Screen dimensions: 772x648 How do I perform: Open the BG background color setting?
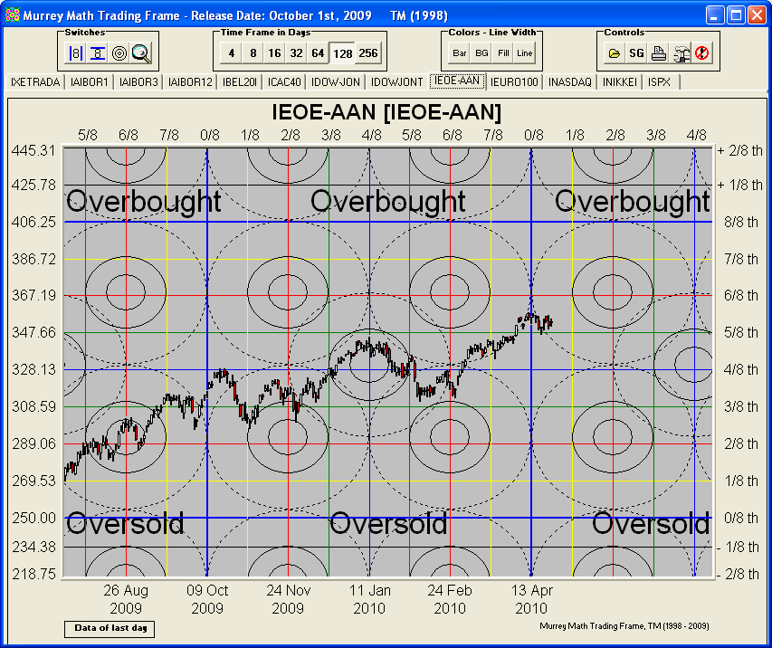(481, 53)
